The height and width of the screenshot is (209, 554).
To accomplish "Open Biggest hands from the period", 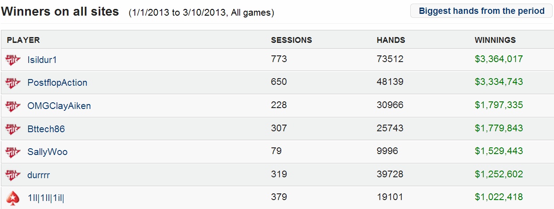I will [x=481, y=11].
